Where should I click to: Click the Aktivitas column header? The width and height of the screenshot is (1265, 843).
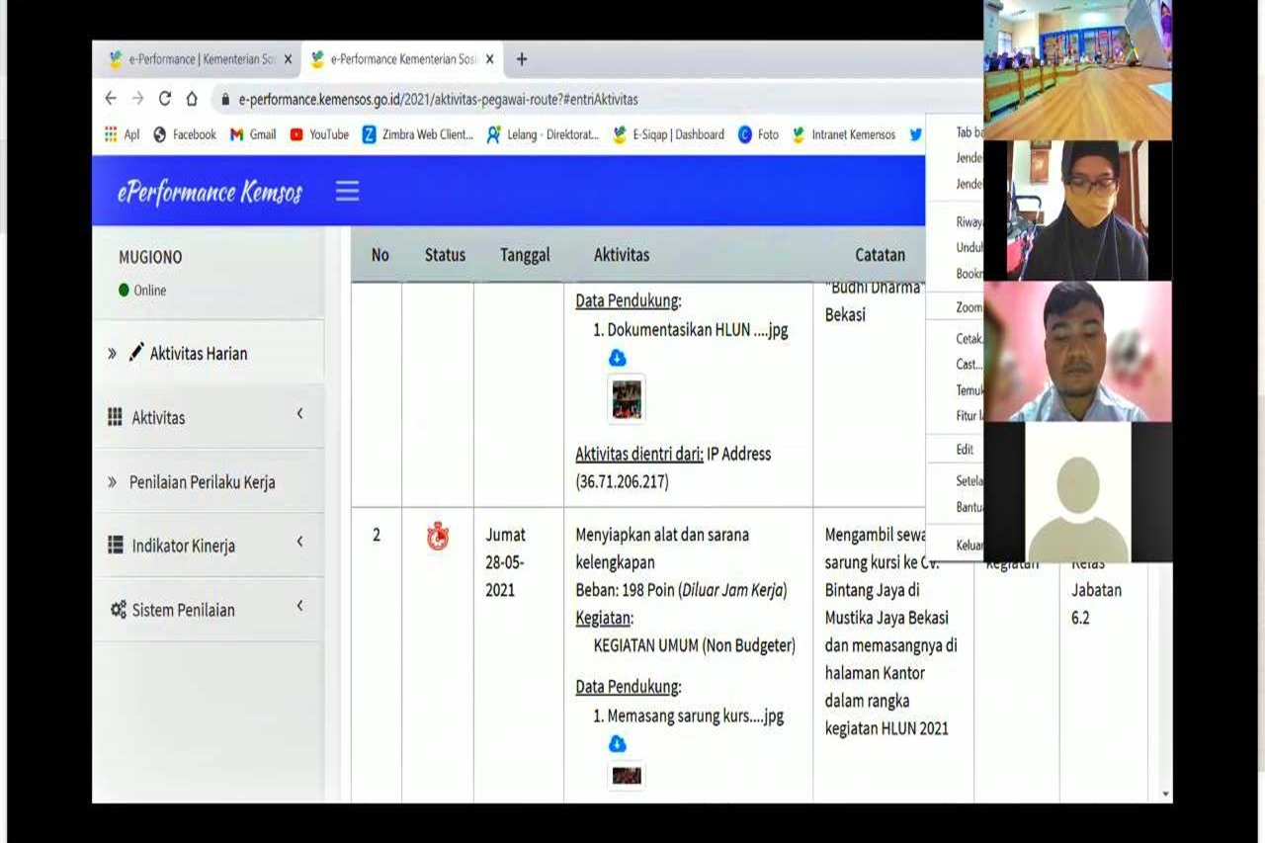point(622,255)
